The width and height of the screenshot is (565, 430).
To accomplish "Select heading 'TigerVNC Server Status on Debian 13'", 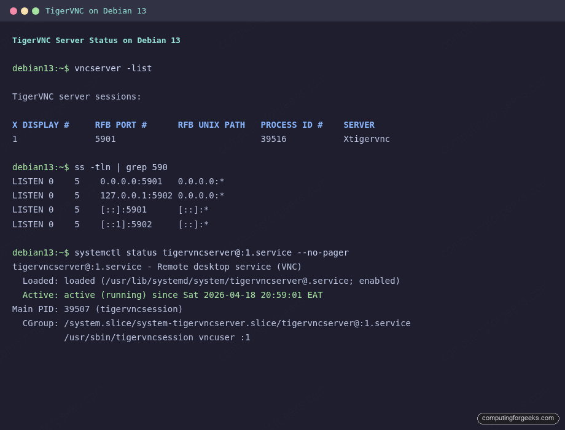I will [96, 41].
